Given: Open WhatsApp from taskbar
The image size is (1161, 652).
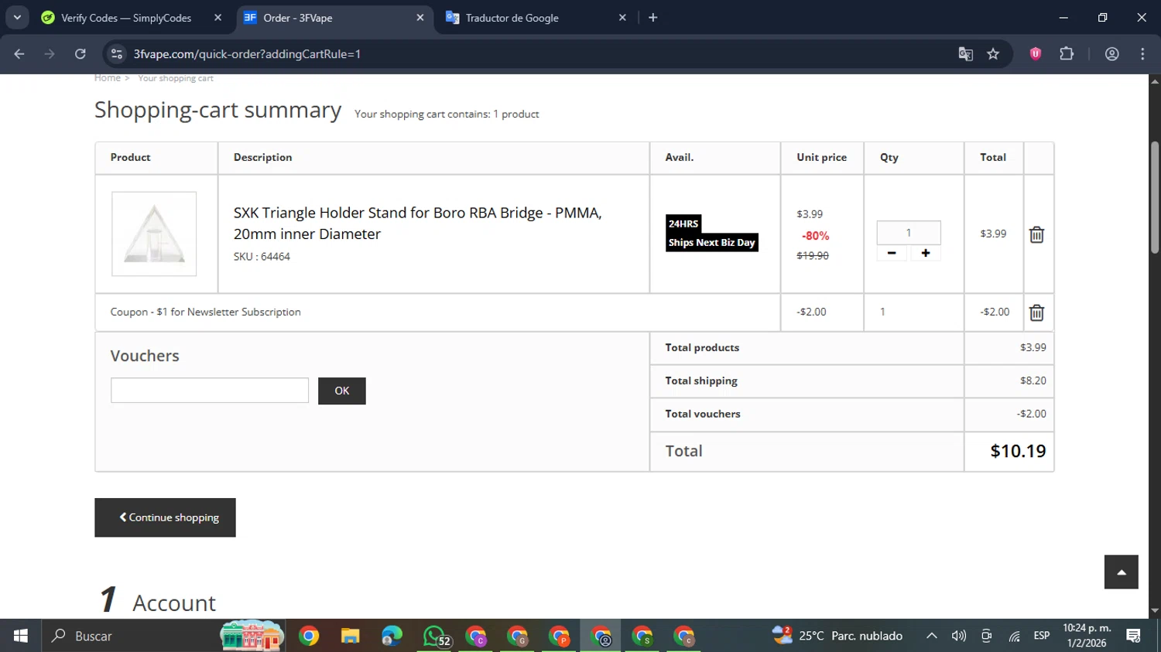Looking at the screenshot, I should tap(434, 636).
